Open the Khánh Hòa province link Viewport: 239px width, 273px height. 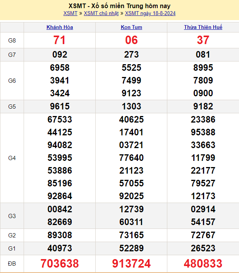pos(60,27)
